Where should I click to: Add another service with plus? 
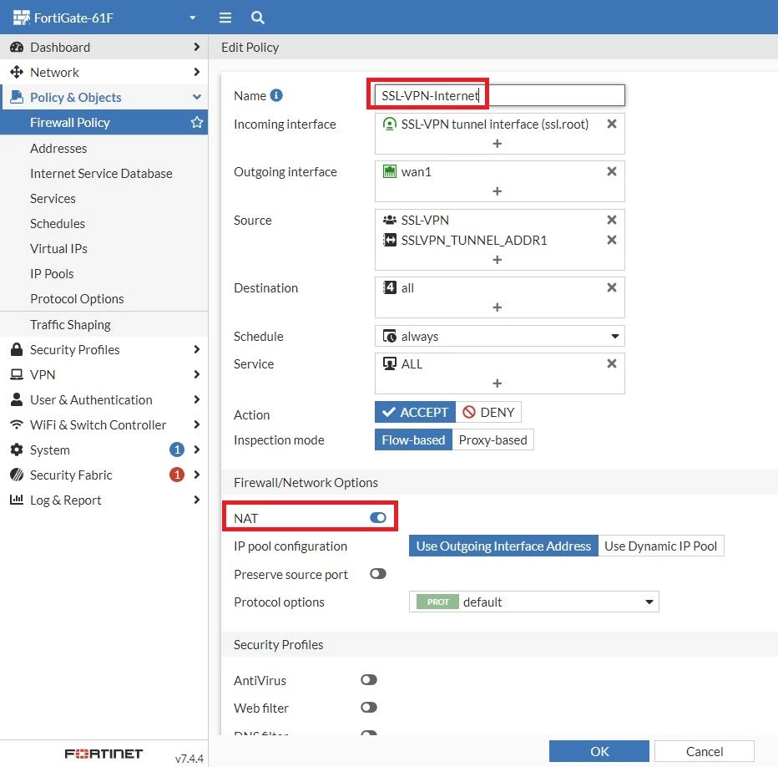[x=498, y=383]
